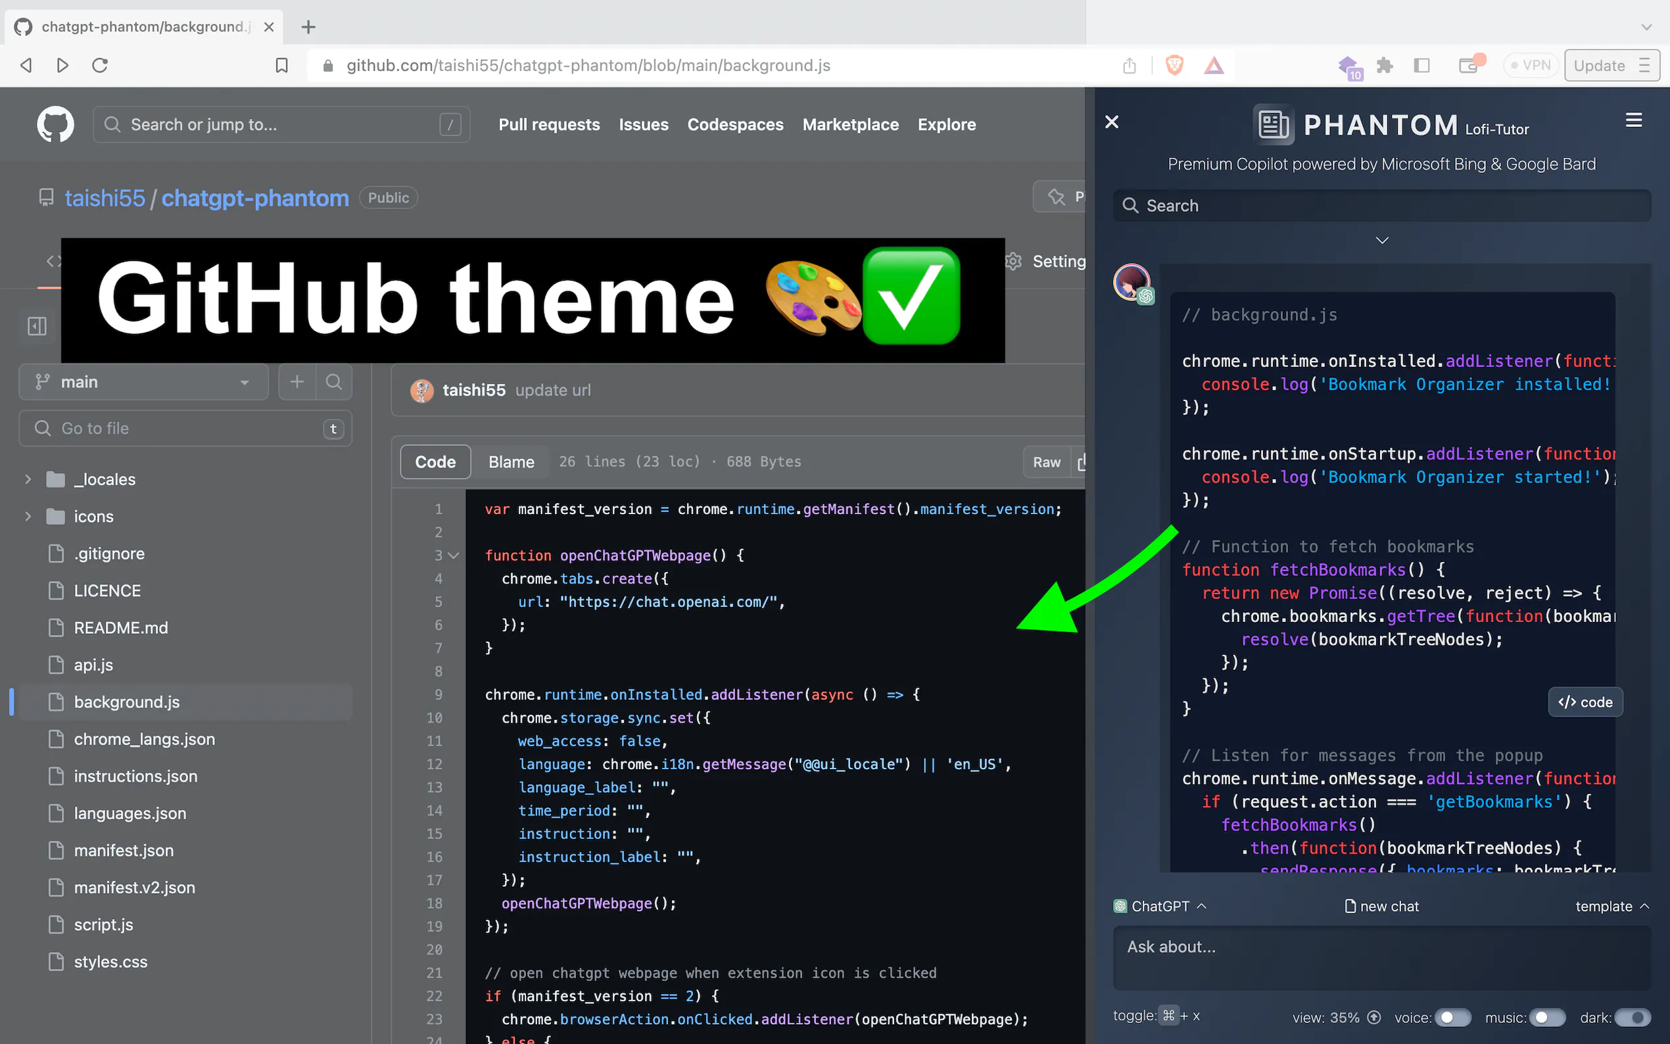Toggle the music switch

point(1547,1017)
